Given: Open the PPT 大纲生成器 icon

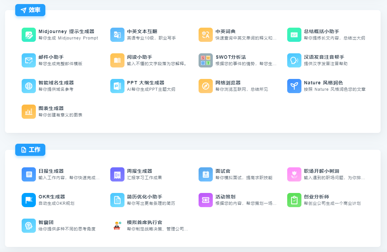Looking at the screenshot, I should point(117,86).
